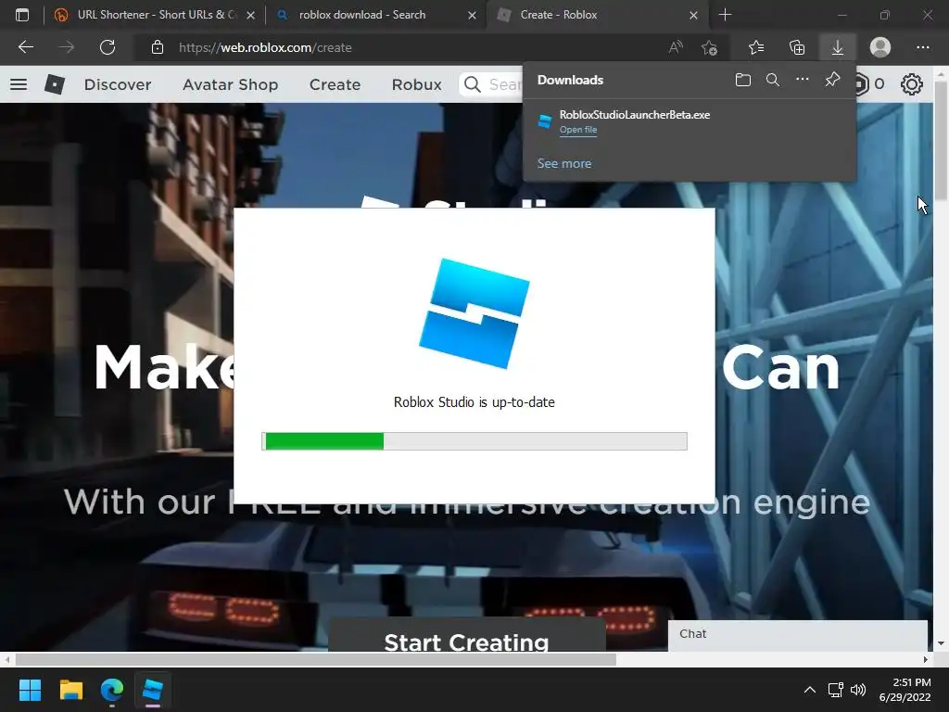
Task: Toggle the Downloads toolbar button
Action: click(x=837, y=47)
